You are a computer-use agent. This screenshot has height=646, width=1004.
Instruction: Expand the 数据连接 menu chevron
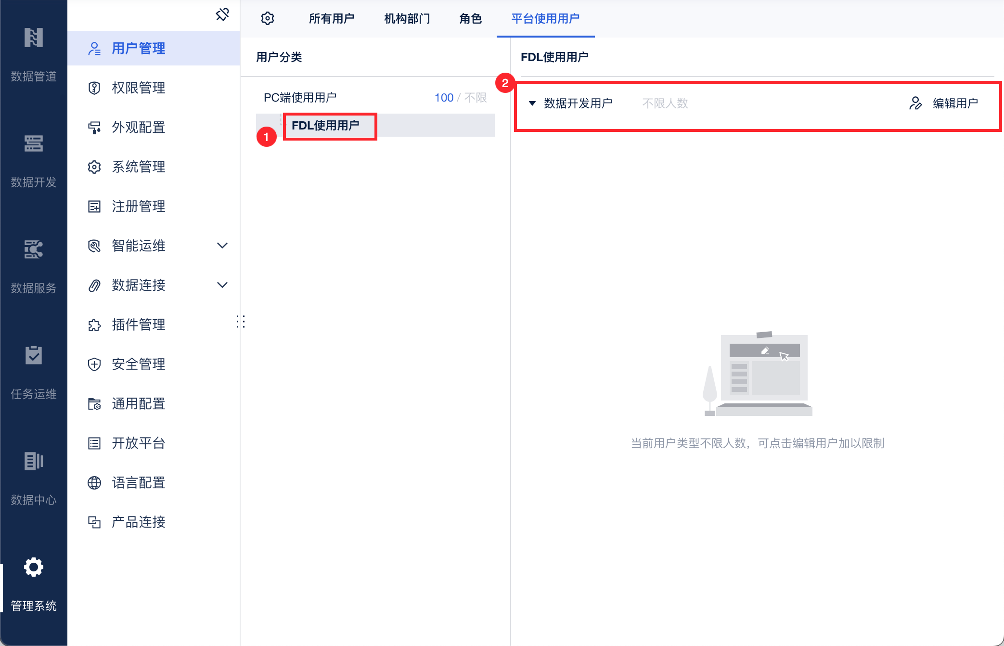click(x=222, y=285)
